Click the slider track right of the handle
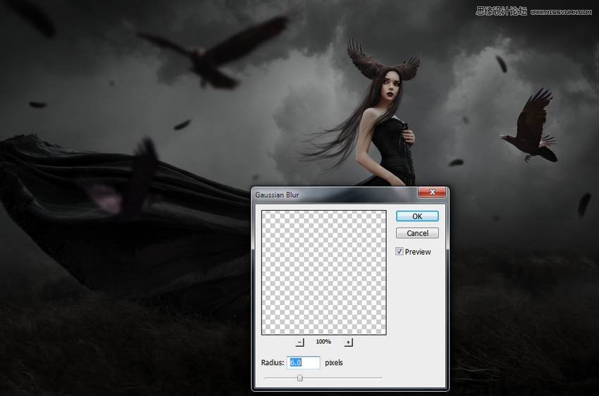 click(x=345, y=378)
